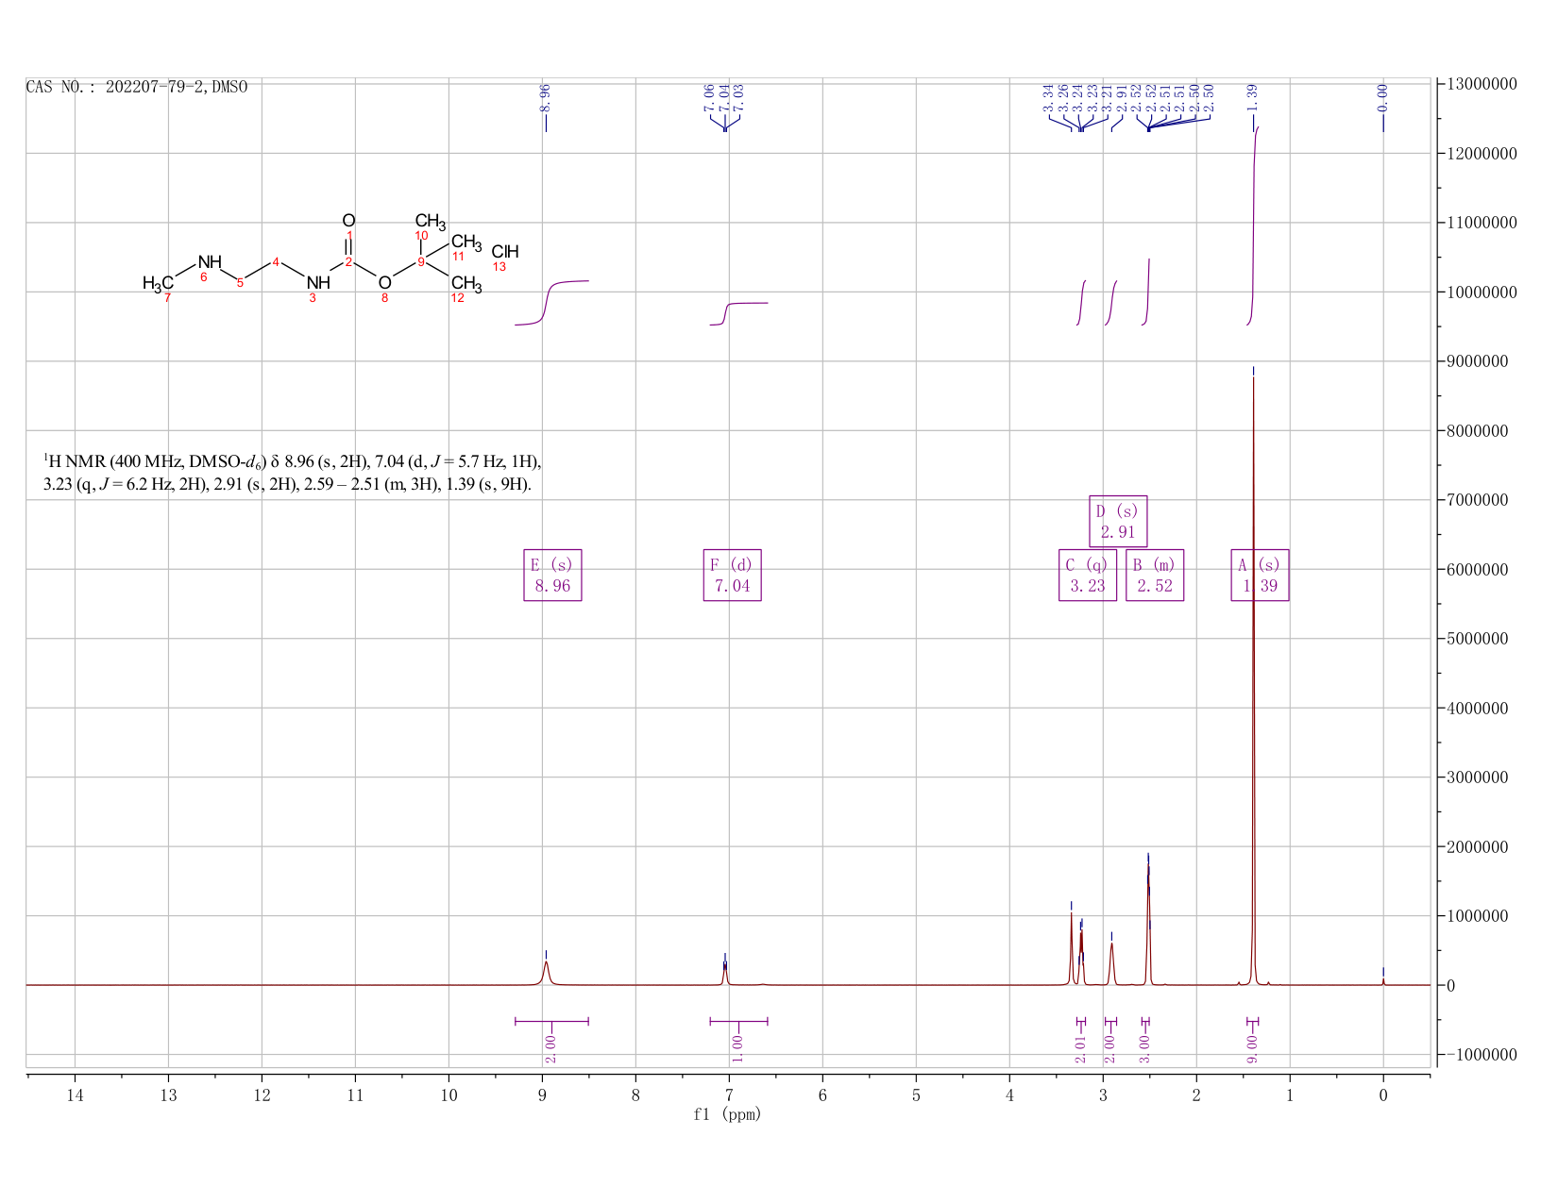Click integral value 2.01 under 3.23 peak
1558x1203 pixels.
[1081, 1048]
